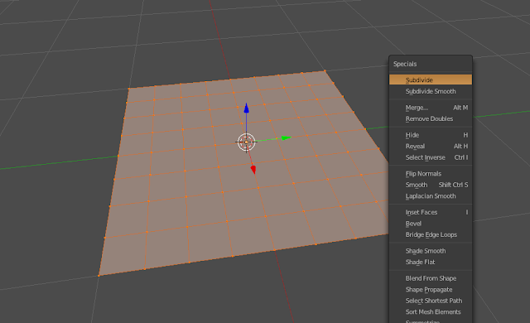The height and width of the screenshot is (323, 530).
Task: Click Laplacian Smooth
Action: pos(431,195)
